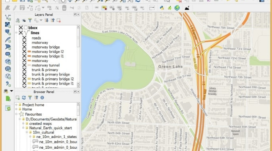This screenshot has height=151, width=272.
Task: Click Browser Panel scrollbar up arrow
Action: click(x=78, y=104)
